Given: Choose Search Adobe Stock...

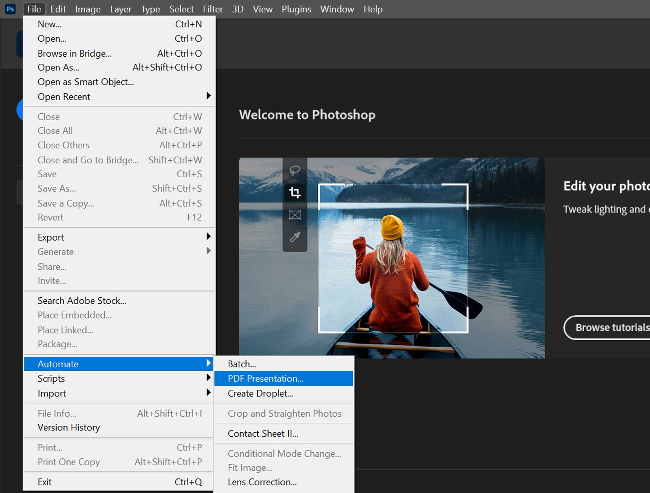Looking at the screenshot, I should point(119,301).
